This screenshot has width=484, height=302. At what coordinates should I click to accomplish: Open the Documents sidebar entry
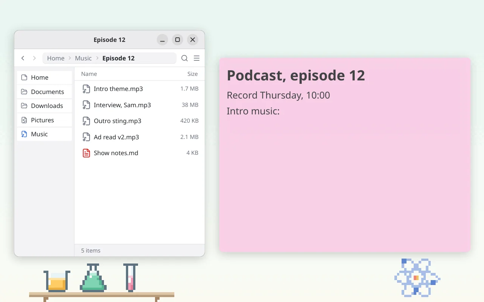tap(44, 92)
